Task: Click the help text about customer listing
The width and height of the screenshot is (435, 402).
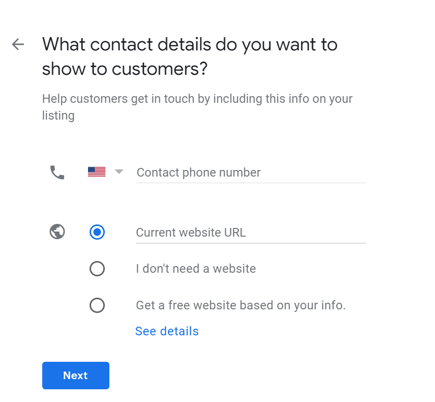Action: 197,107
